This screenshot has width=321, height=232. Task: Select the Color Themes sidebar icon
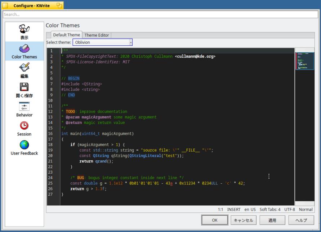coord(24,51)
